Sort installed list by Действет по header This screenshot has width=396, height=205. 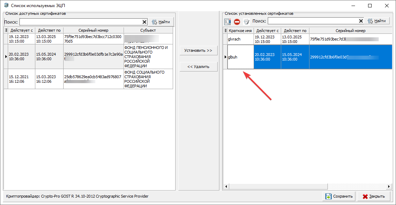tap(295, 31)
